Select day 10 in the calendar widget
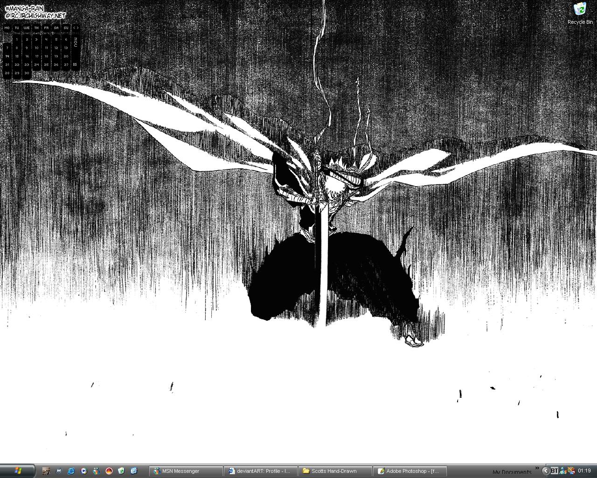Screen dimensions: 597x478 [36, 48]
